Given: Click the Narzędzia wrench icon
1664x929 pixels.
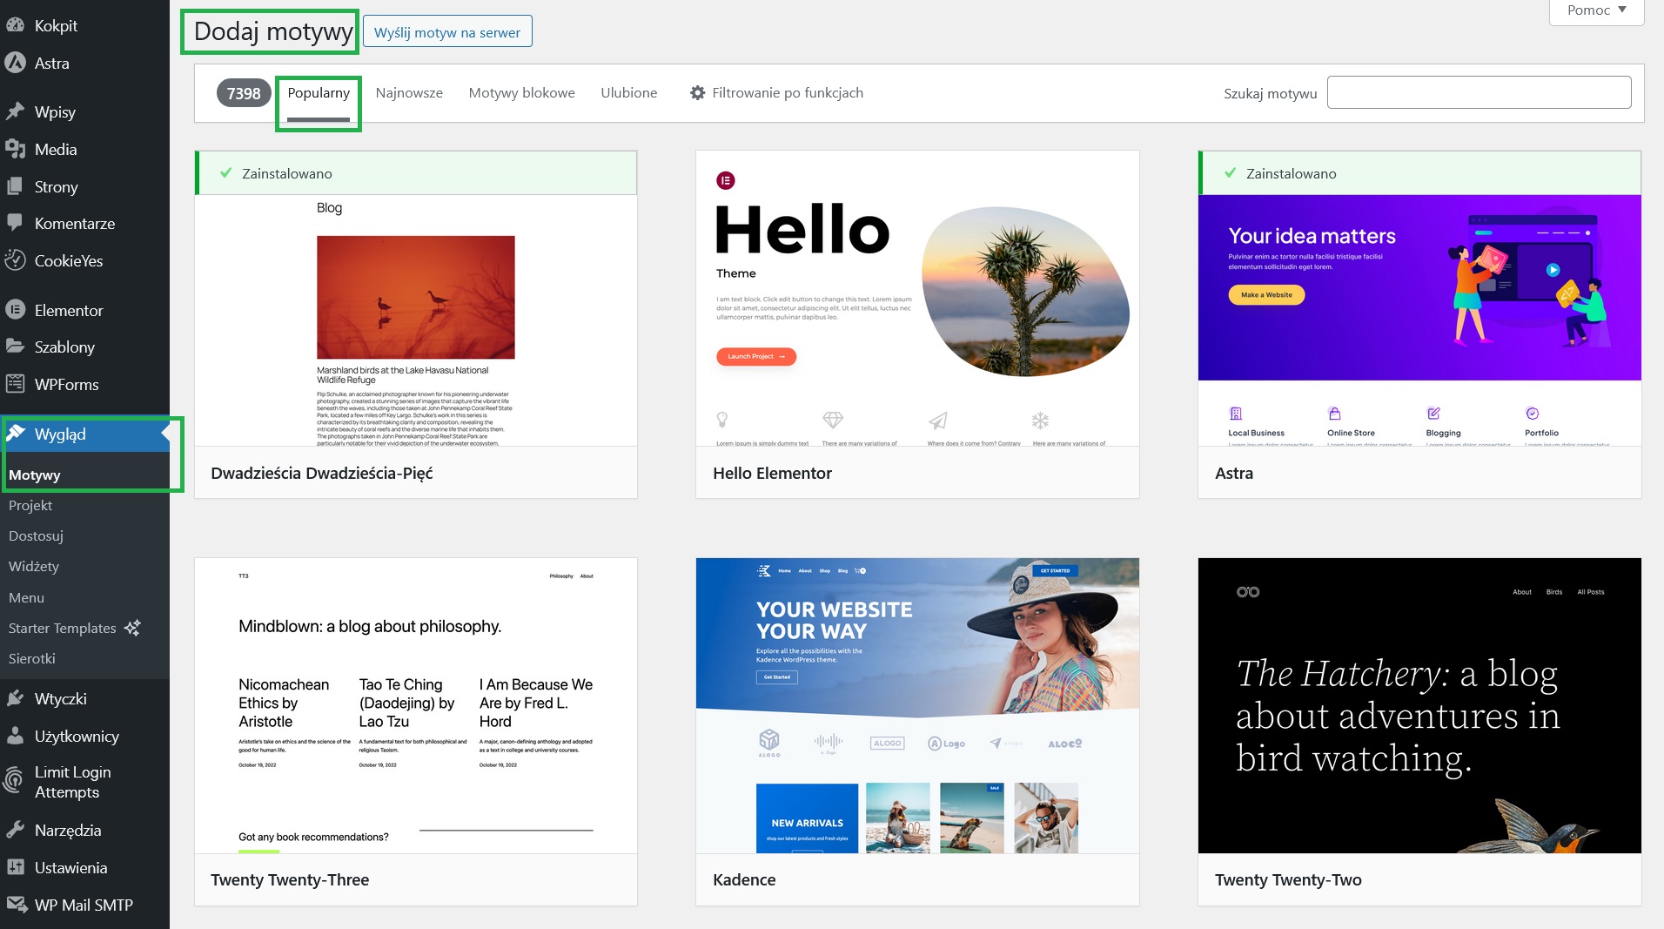Looking at the screenshot, I should click(15, 830).
